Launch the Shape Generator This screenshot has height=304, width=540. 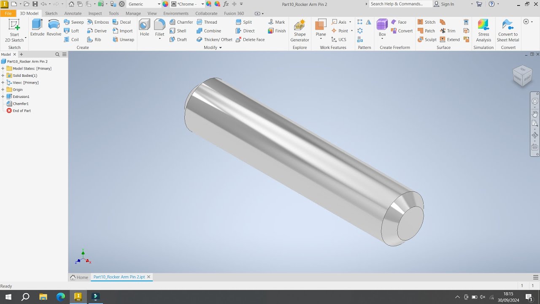coord(300,30)
